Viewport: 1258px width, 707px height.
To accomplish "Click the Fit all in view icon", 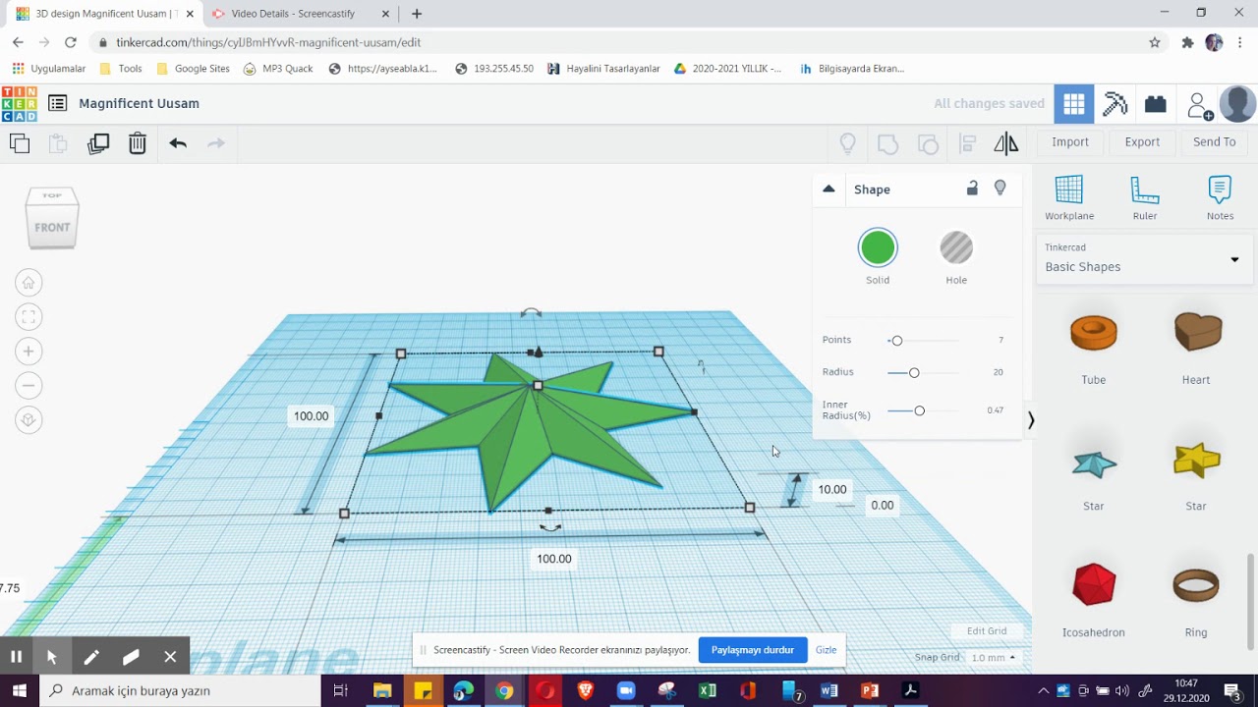I will coord(29,316).
